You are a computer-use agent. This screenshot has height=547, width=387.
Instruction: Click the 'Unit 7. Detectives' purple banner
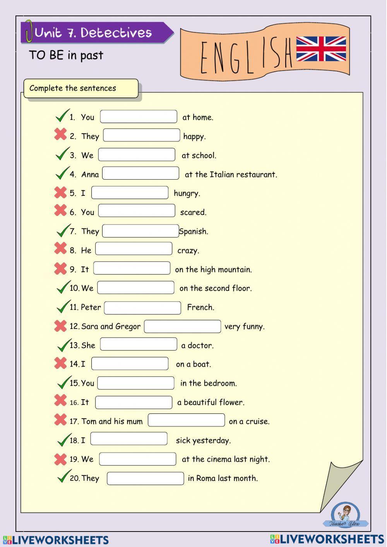(97, 33)
